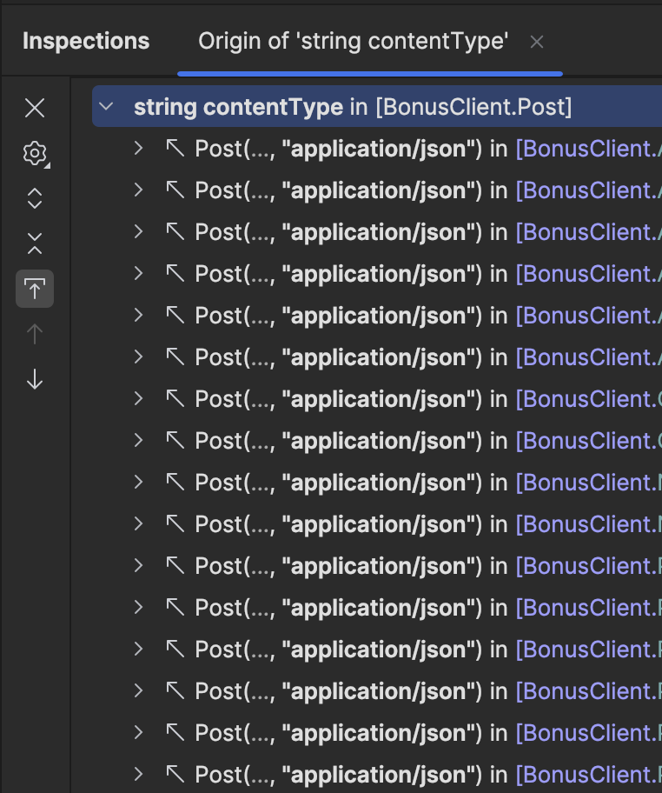Expand the last visible Post call node
662x793 pixels.
coord(137,774)
